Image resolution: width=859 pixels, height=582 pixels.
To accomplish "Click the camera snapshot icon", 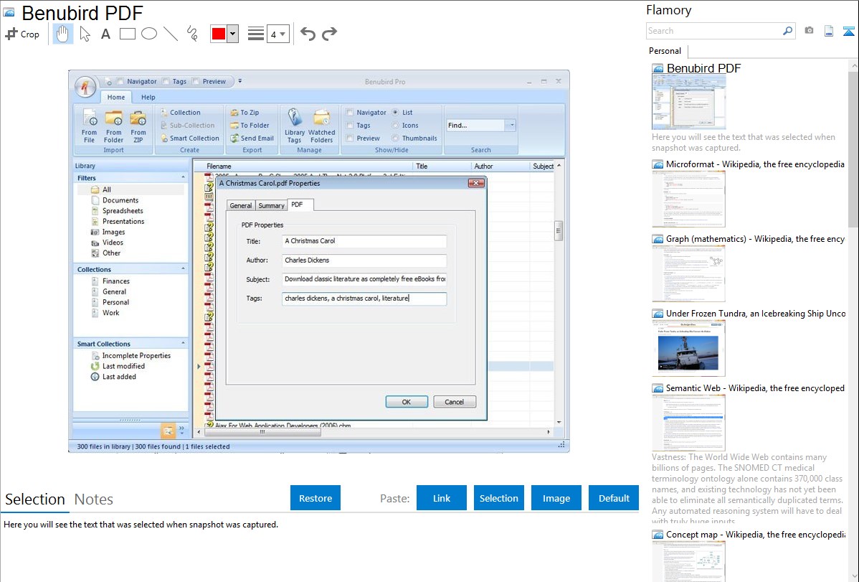I will (x=809, y=31).
